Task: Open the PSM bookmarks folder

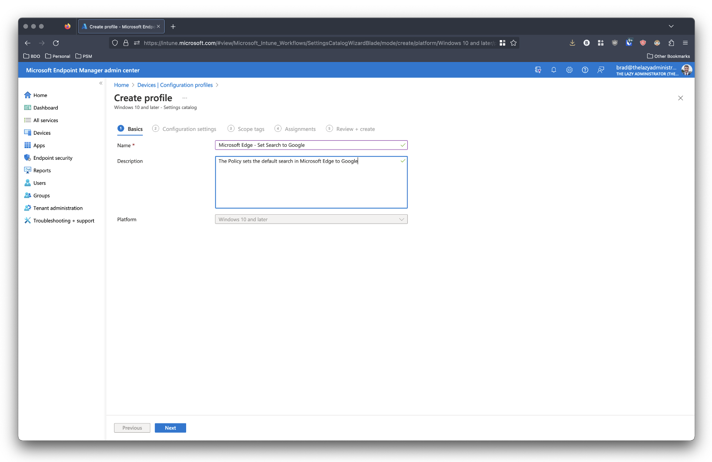Action: coord(84,56)
